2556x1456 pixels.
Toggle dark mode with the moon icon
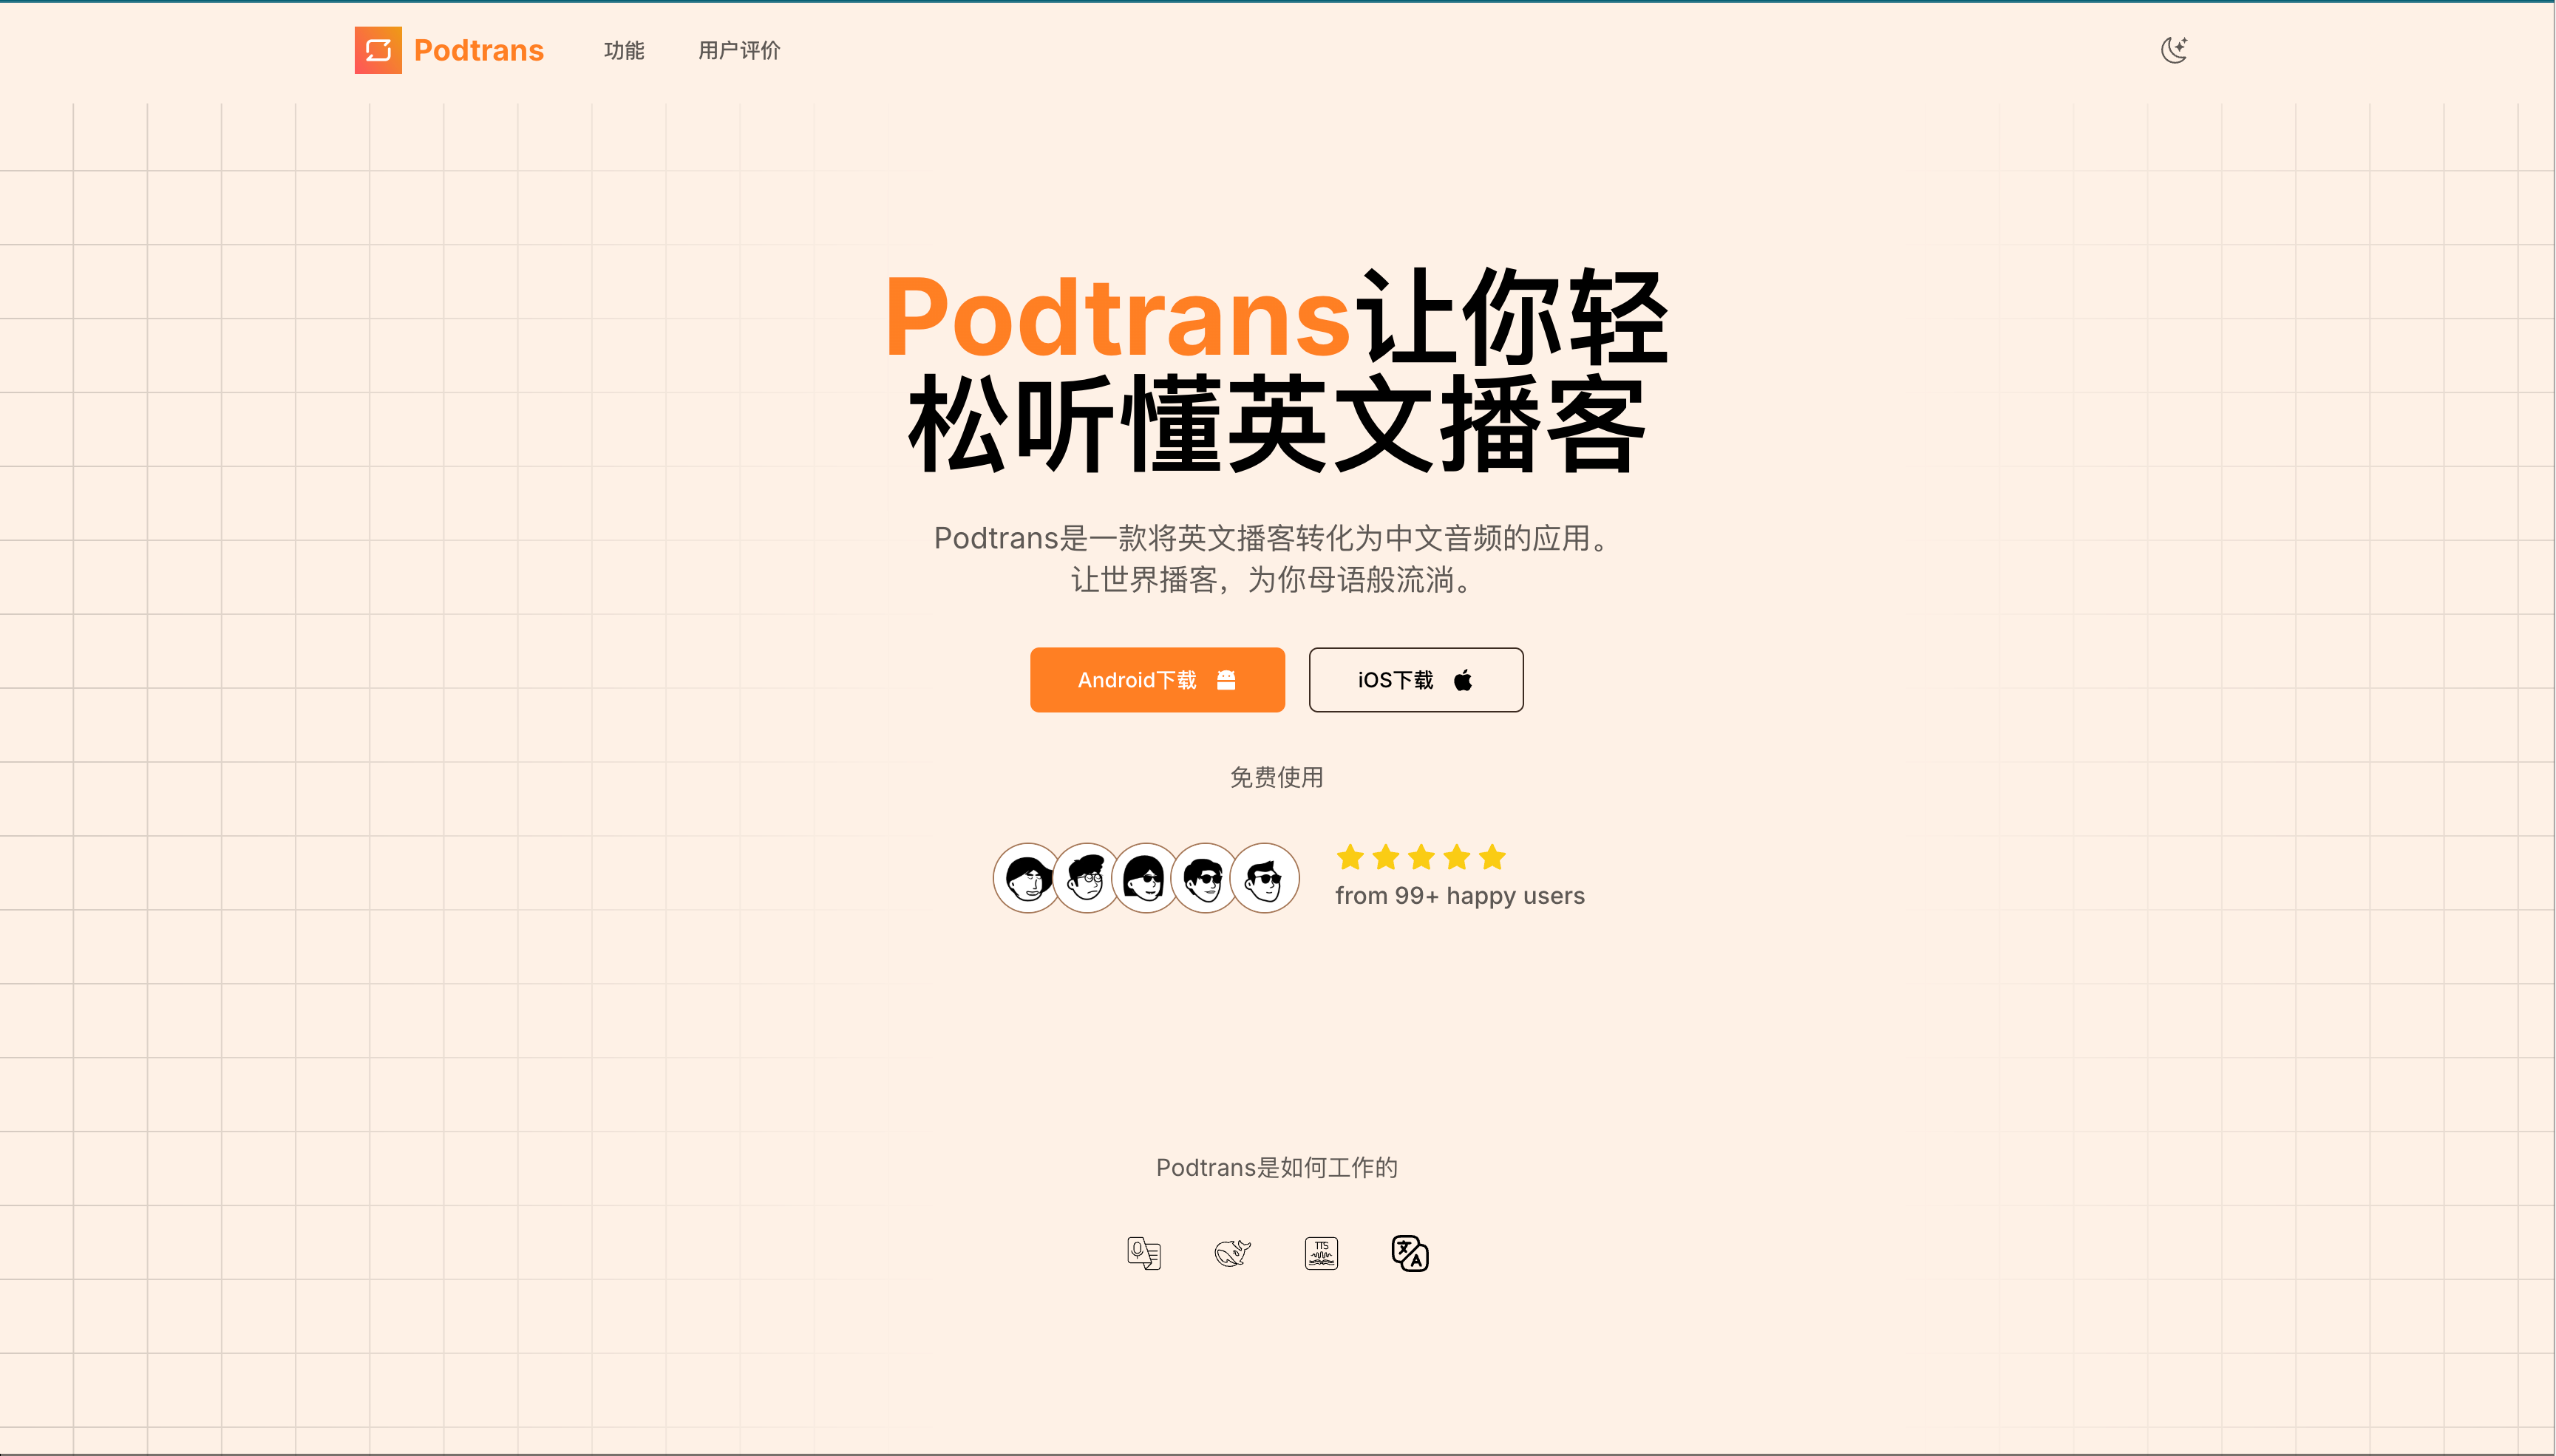pyautogui.click(x=2174, y=50)
